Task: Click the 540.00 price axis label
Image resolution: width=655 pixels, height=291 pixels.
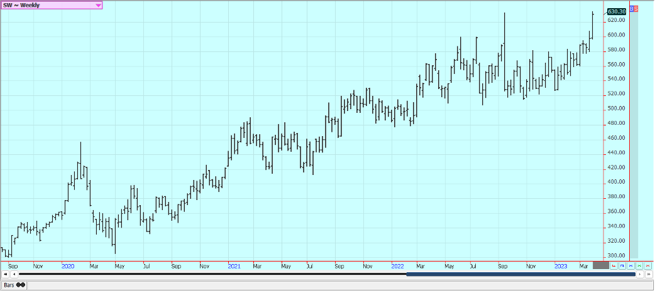Action: [x=616, y=79]
